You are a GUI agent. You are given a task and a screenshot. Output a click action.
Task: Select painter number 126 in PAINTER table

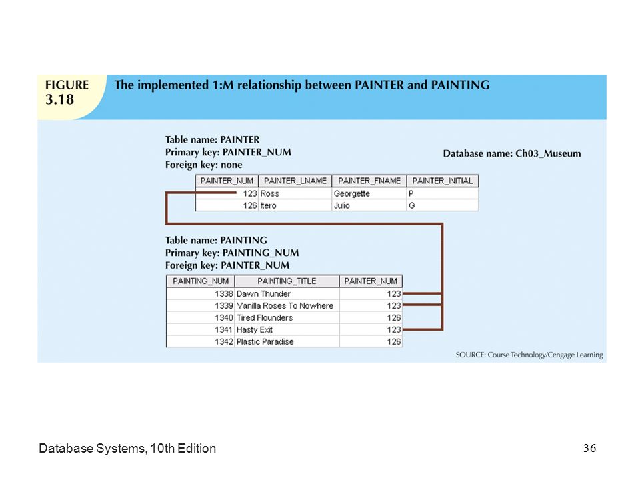point(227,205)
